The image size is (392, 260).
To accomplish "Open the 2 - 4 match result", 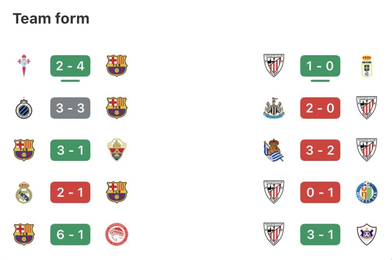I will (70, 66).
